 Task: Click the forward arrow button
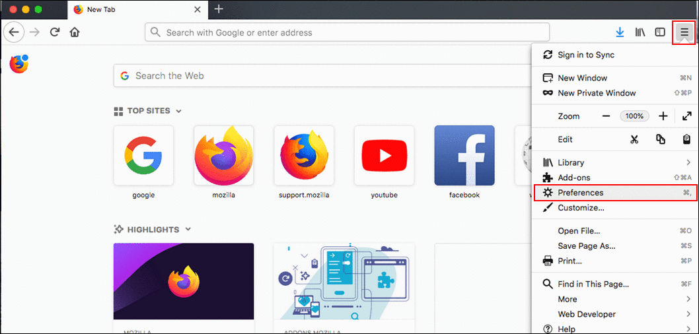pos(34,32)
